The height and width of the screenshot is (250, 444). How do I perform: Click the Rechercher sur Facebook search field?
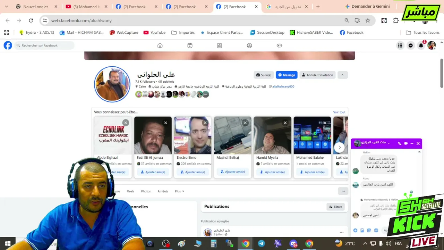point(44,45)
